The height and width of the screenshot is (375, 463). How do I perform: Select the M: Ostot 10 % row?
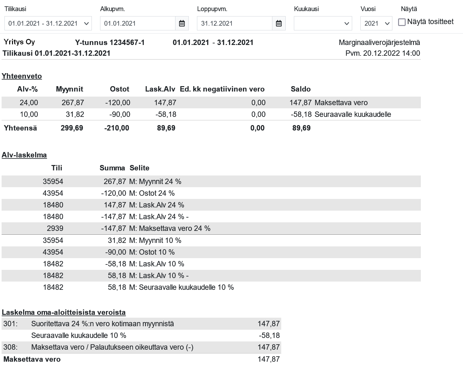[211, 252]
